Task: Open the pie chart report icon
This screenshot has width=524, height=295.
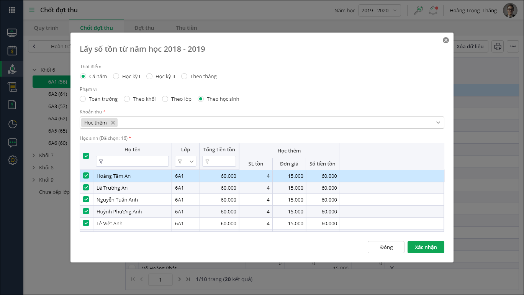Action: pyautogui.click(x=12, y=124)
